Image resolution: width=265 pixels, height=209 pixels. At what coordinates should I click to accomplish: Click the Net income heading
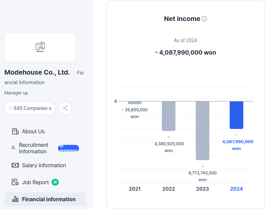pyautogui.click(x=182, y=19)
